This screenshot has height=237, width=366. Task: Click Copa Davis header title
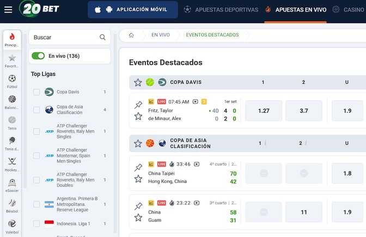coord(186,82)
